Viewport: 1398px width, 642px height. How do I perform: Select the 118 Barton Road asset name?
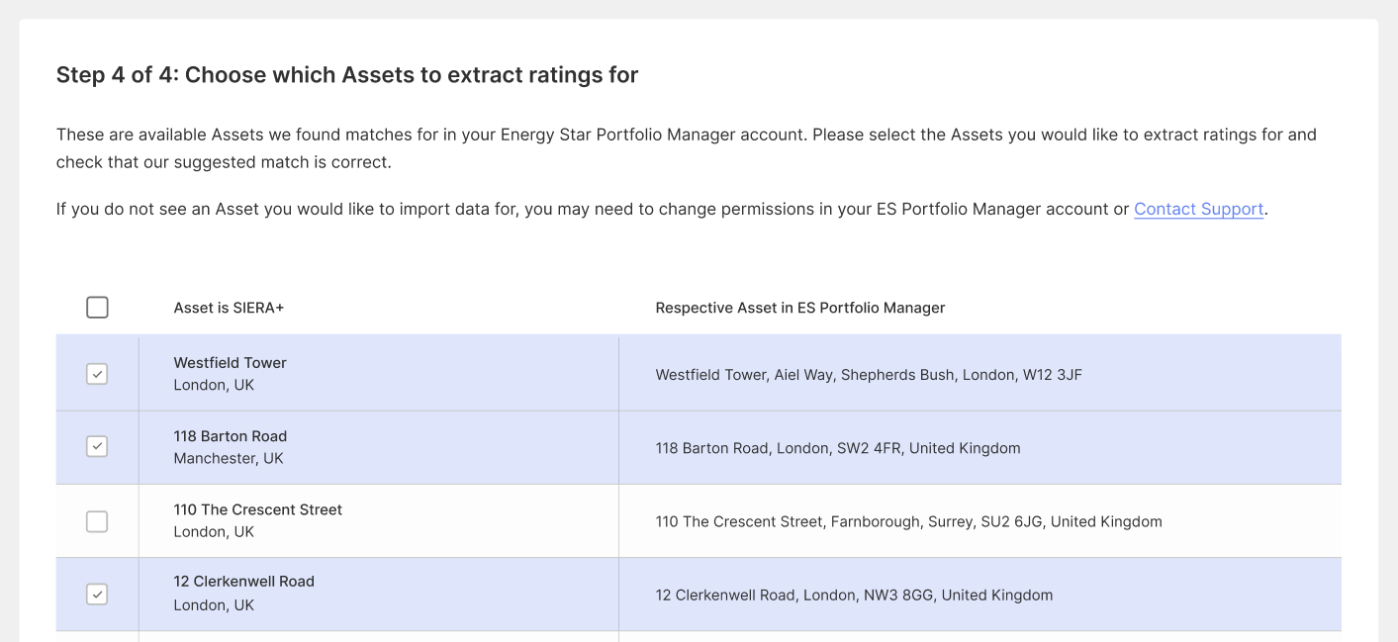[230, 436]
